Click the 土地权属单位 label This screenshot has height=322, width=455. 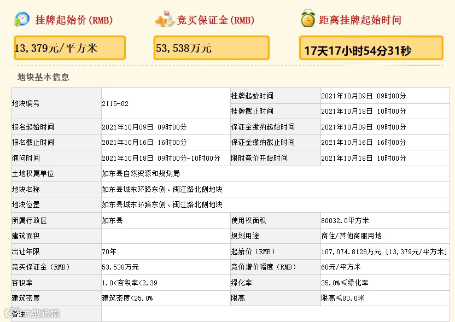click(x=33, y=173)
